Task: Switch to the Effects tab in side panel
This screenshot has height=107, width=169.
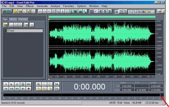Action: click(x=13, y=20)
